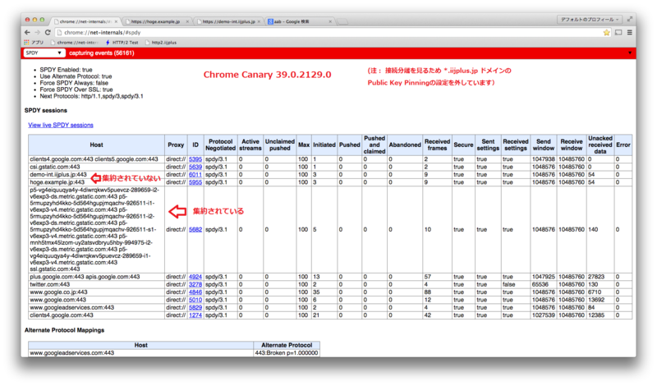This screenshot has width=657, height=386.
Task: Open session ID 5395
Action: 195,159
